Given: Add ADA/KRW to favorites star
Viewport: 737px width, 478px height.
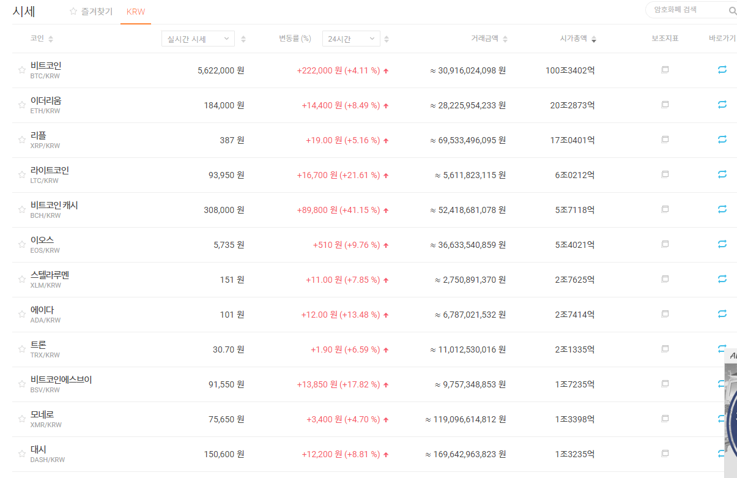Looking at the screenshot, I should (22, 315).
